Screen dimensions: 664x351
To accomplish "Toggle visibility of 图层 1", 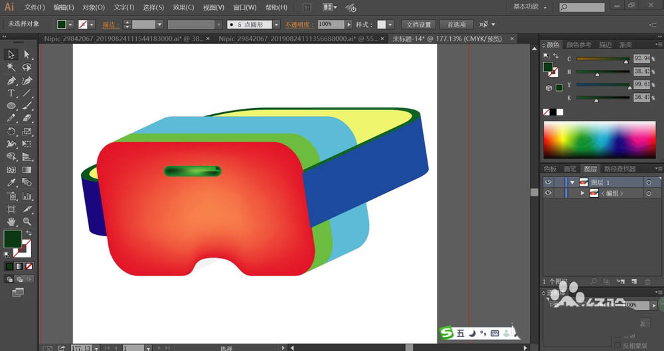I will click(x=548, y=182).
